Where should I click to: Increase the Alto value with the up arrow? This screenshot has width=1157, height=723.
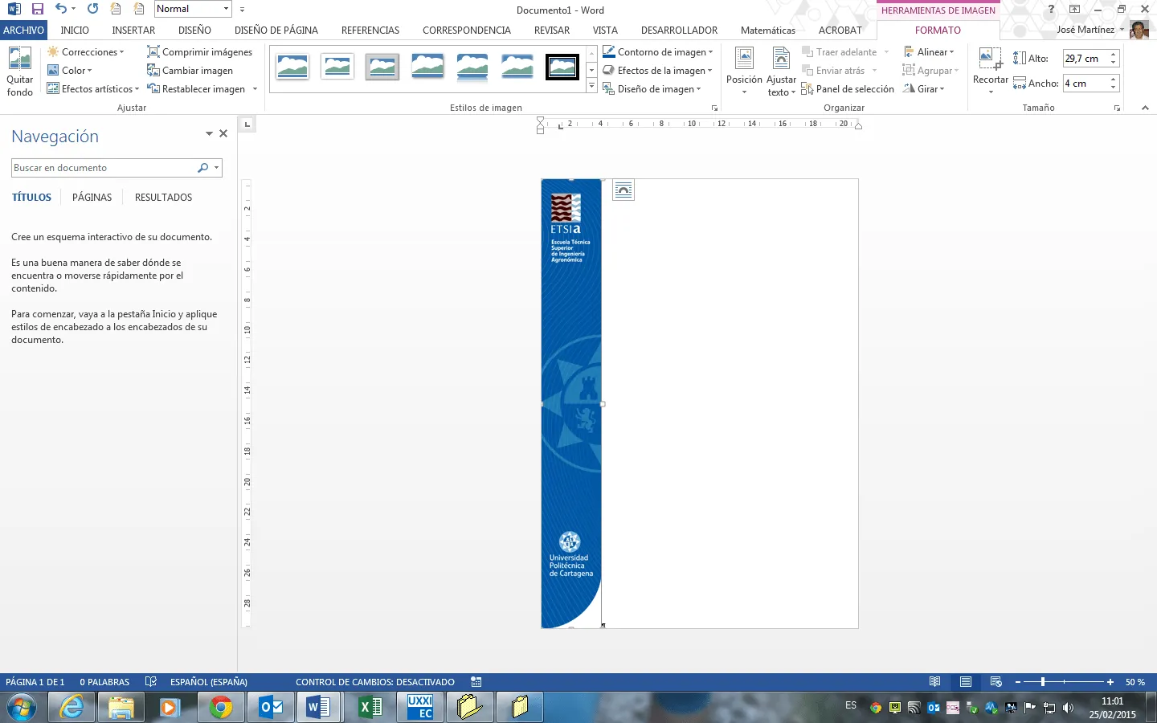click(1114, 55)
